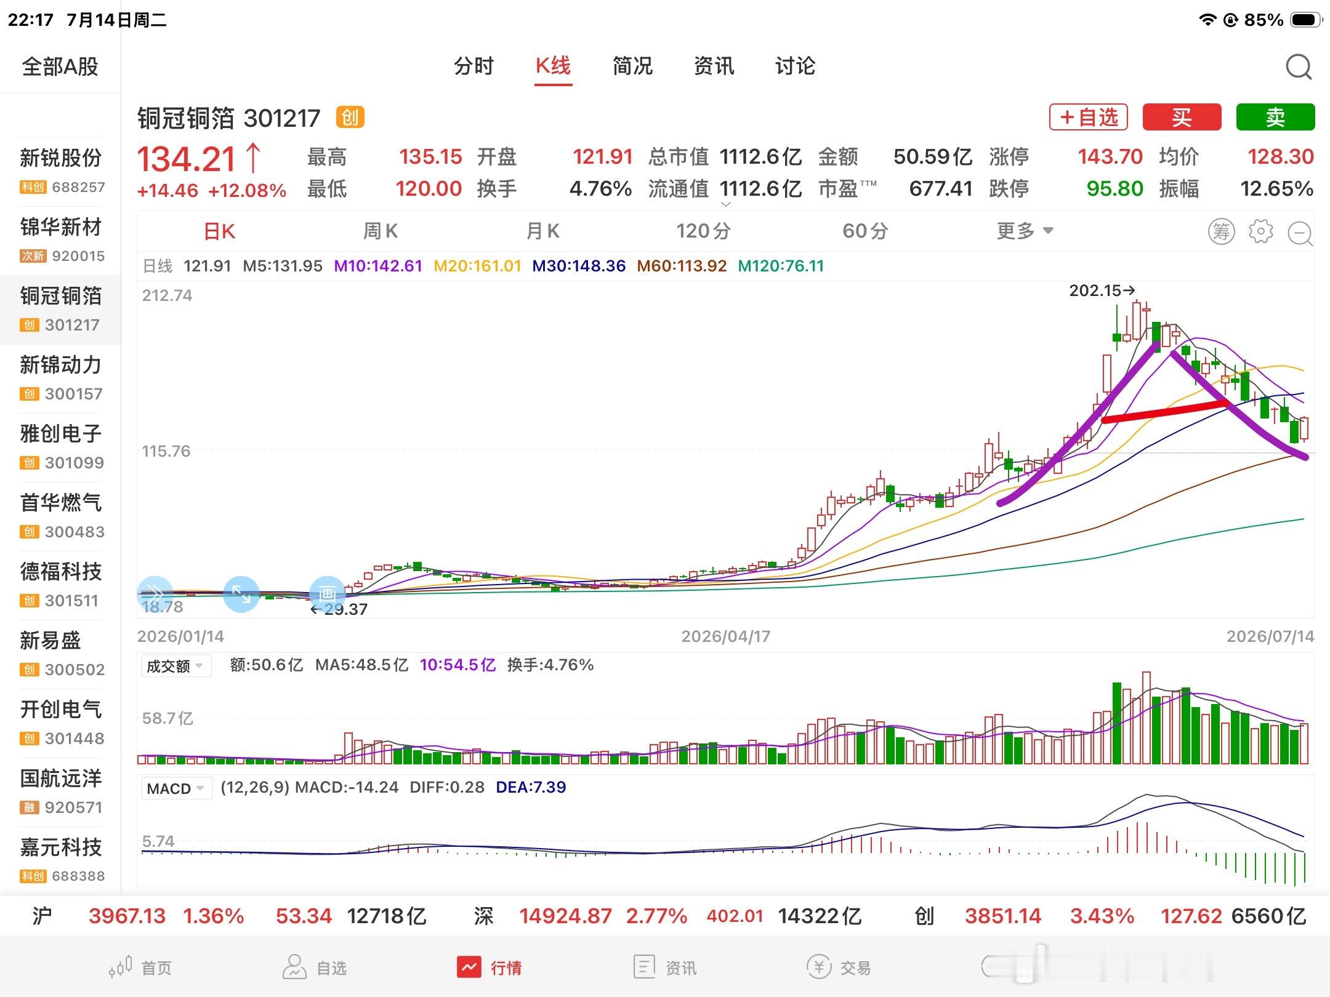
Task: Expand 更多 time period dropdown
Action: tap(1025, 231)
